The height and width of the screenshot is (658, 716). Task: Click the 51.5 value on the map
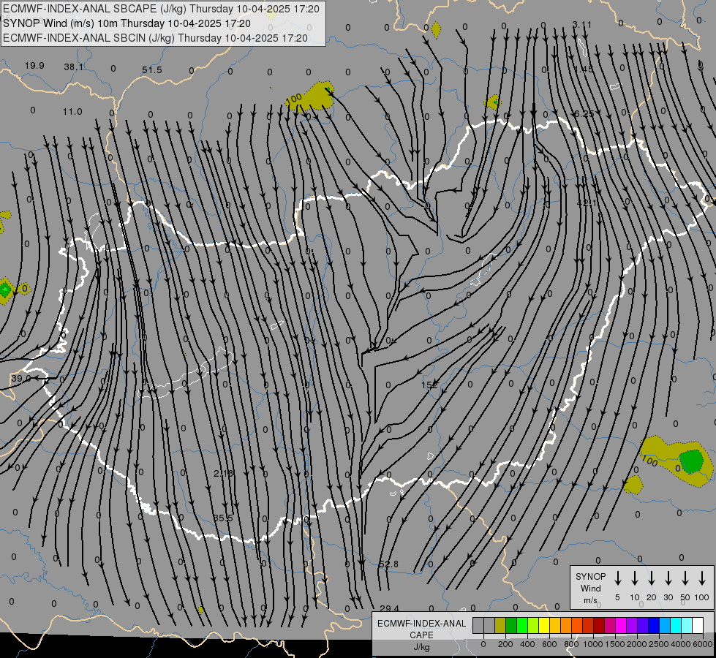(x=151, y=70)
